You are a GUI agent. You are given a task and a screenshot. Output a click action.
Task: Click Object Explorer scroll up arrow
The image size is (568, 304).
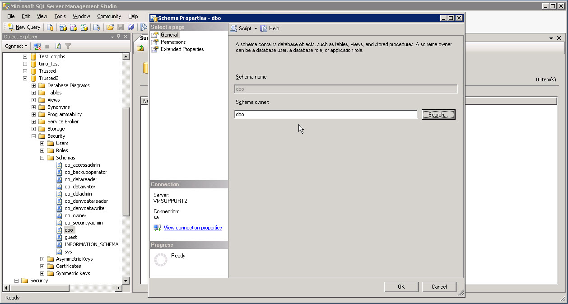(x=126, y=56)
